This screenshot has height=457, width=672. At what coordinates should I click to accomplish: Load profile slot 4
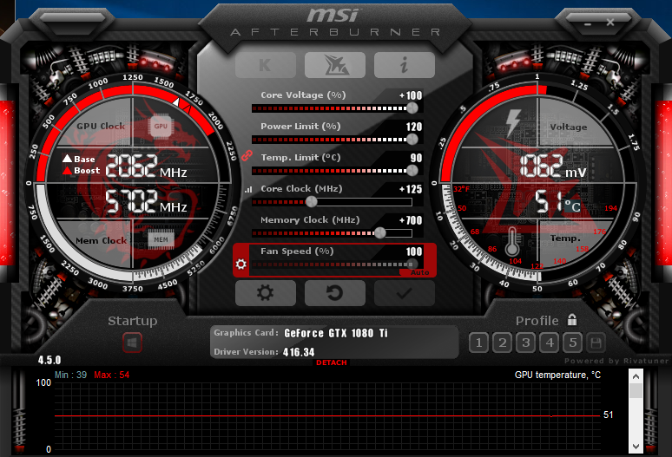coord(550,343)
